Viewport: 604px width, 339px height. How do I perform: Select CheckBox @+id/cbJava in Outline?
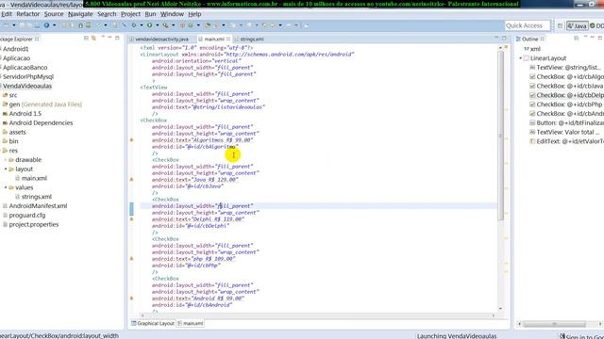pyautogui.click(x=566, y=86)
